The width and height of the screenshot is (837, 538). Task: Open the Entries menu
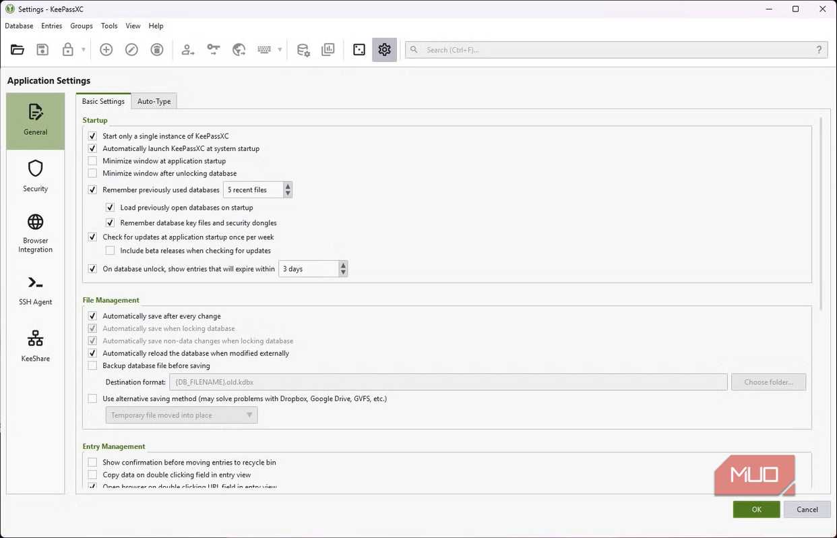coord(52,26)
